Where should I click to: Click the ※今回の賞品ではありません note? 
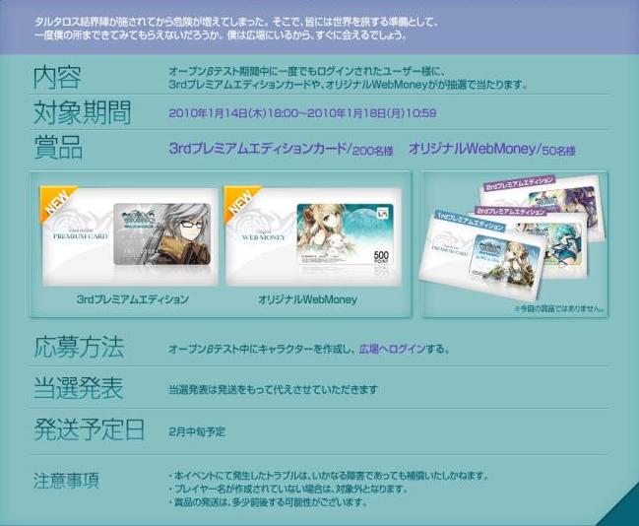558,308
